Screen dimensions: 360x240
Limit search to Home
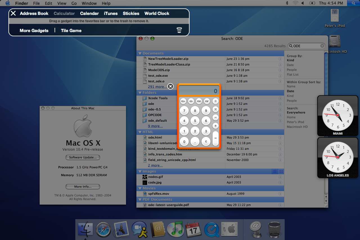[x=291, y=117]
